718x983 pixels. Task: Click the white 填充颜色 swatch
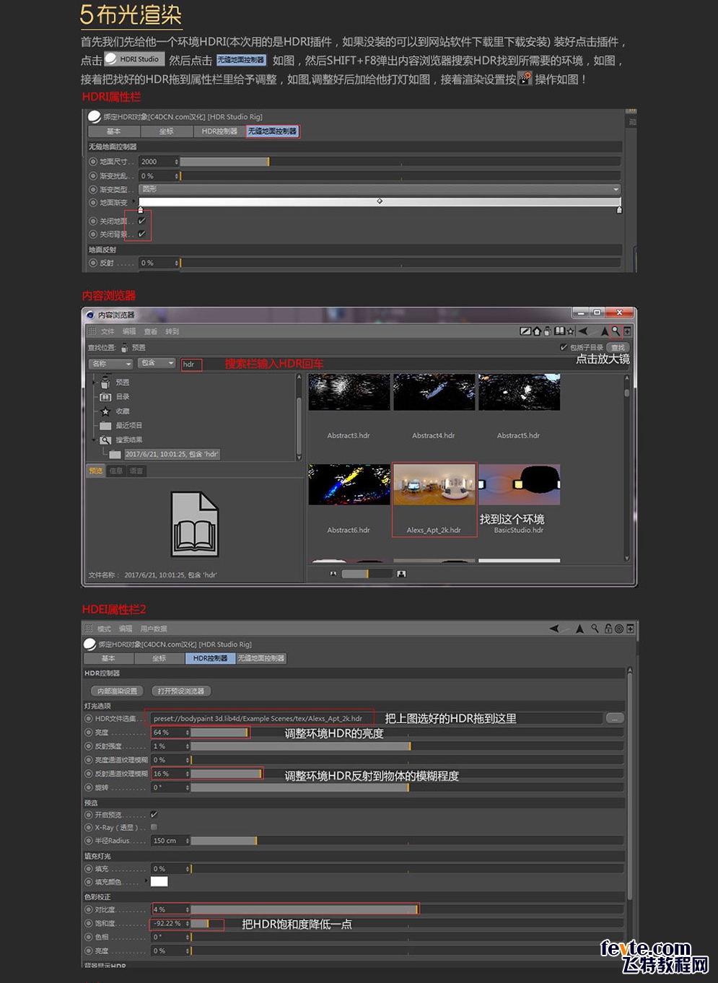point(159,881)
